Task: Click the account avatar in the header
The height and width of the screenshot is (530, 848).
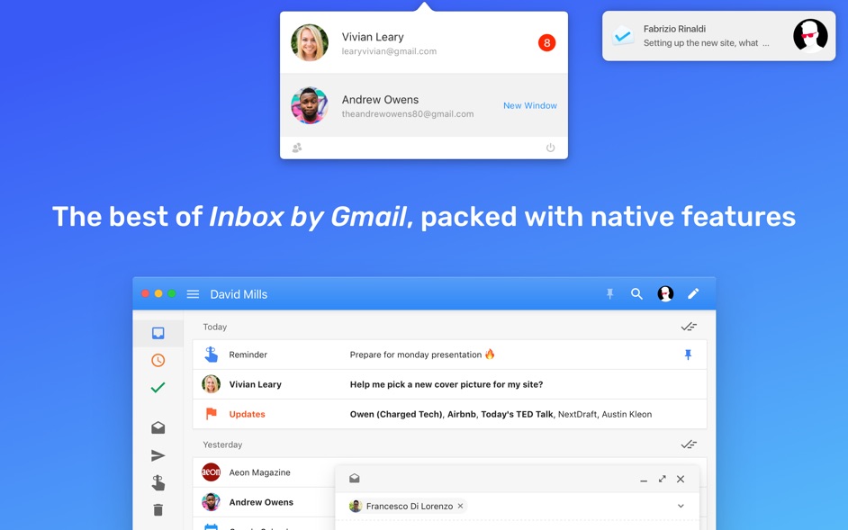Action: tap(665, 293)
